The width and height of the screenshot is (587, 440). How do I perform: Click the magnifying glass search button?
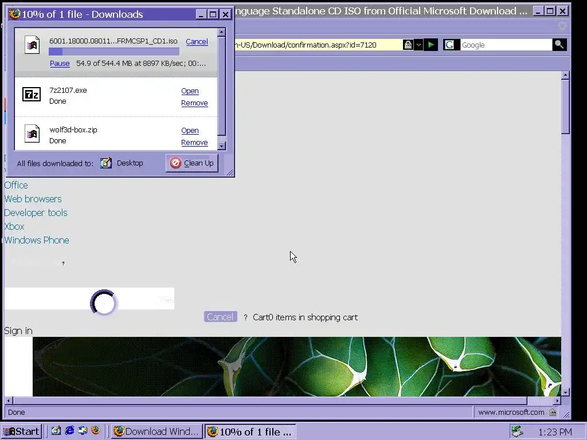click(x=559, y=45)
